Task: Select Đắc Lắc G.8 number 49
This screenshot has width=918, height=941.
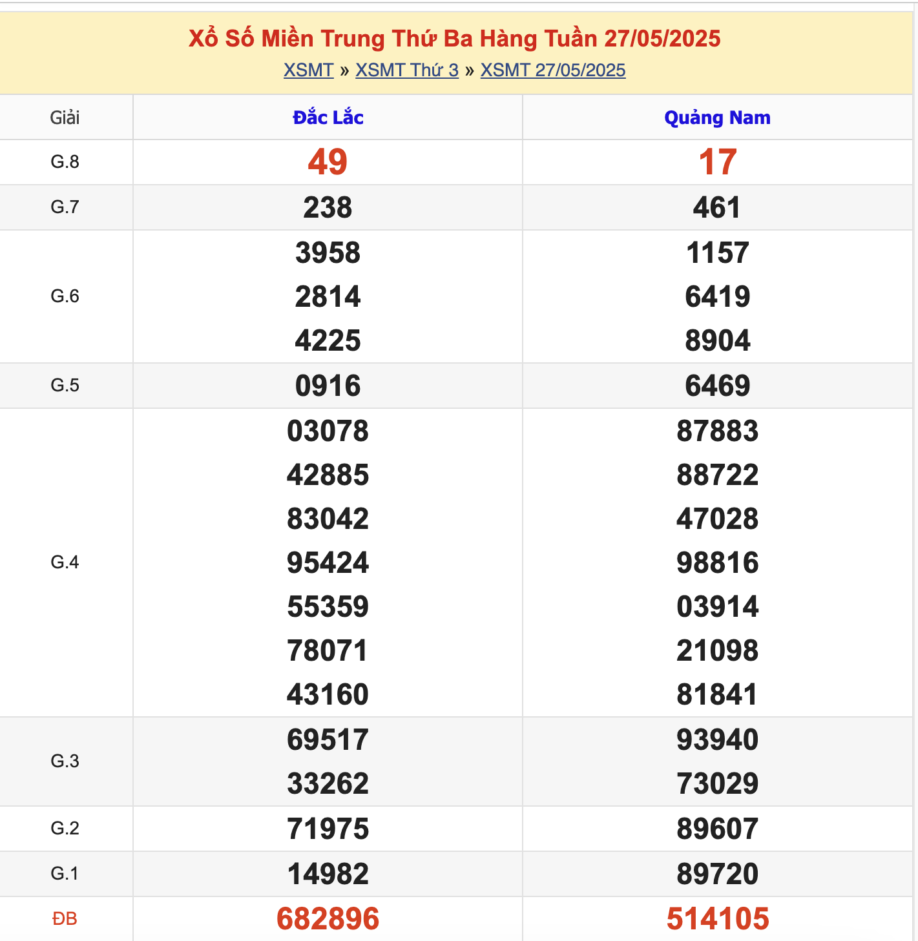Action: click(328, 161)
